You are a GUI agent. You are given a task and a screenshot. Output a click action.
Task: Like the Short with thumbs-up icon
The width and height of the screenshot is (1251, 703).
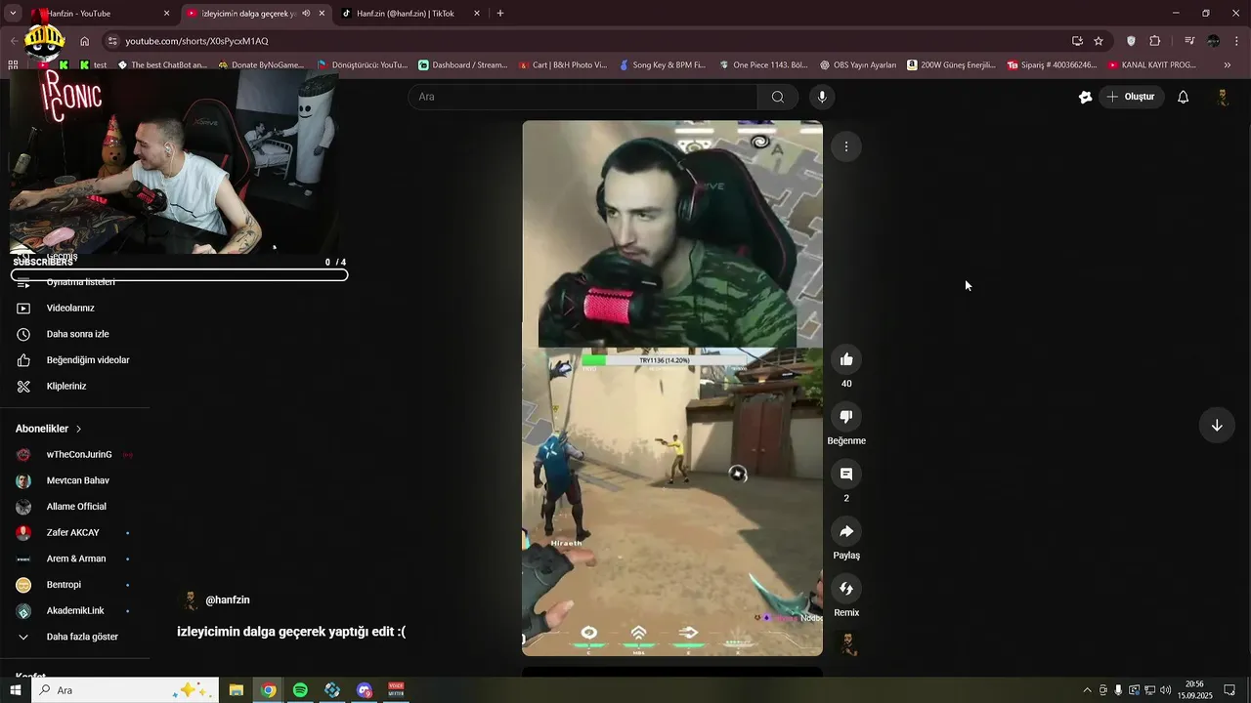[846, 359]
